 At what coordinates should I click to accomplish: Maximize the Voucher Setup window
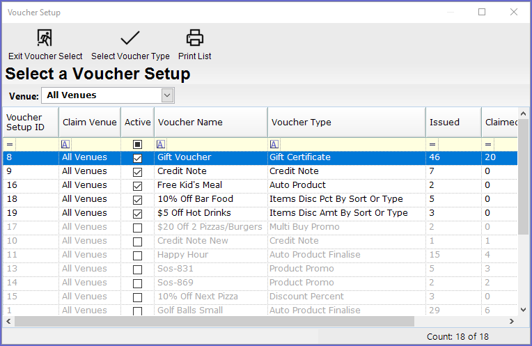pos(482,12)
